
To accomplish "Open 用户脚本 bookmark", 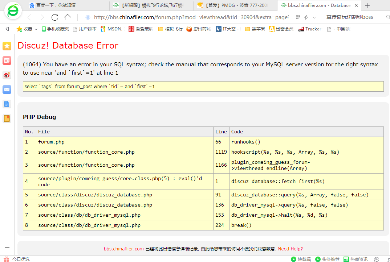I will coord(85,29).
